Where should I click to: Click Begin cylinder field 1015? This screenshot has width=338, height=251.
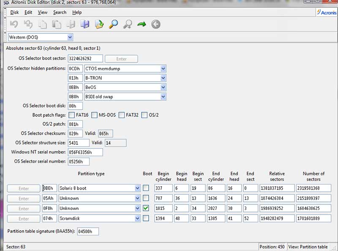point(164,208)
